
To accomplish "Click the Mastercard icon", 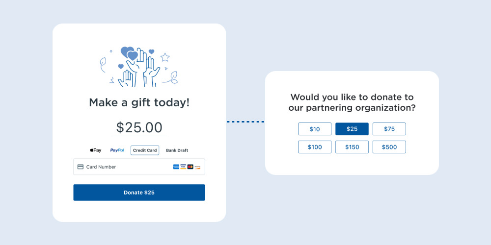I will pos(191,167).
